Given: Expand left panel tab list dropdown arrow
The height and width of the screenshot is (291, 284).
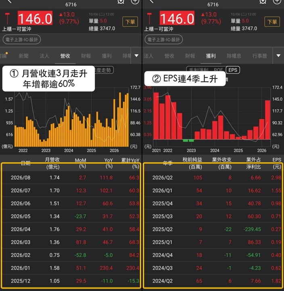Looking at the screenshot, I should (x=136, y=55).
